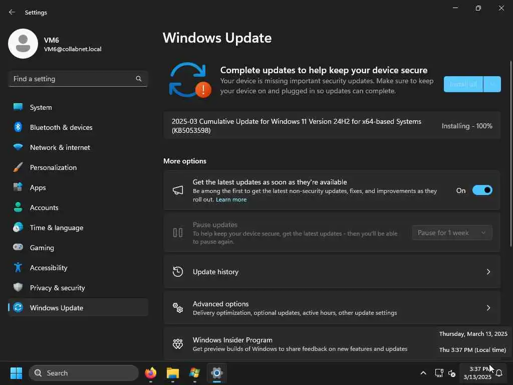This screenshot has width=513, height=385.
Task: Click the Installing - 100% status text
Action: coord(467,126)
